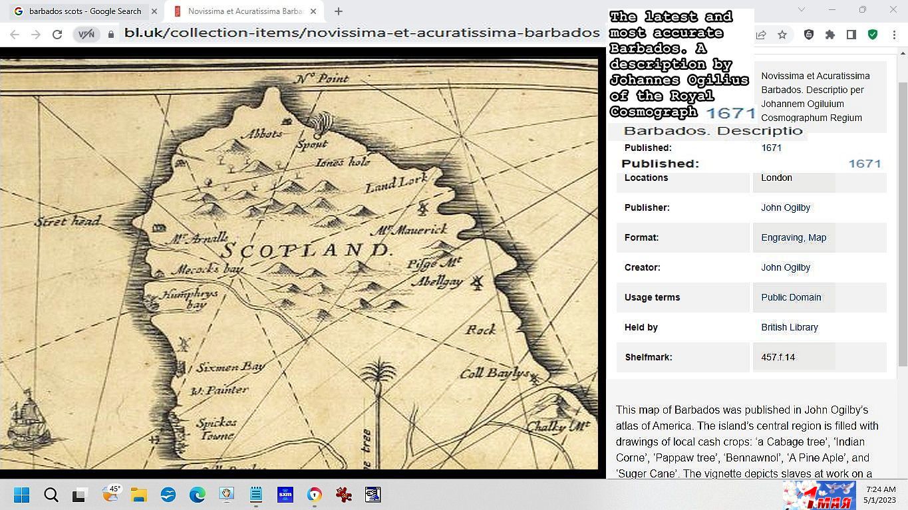Open the Windows Start menu

point(22,495)
